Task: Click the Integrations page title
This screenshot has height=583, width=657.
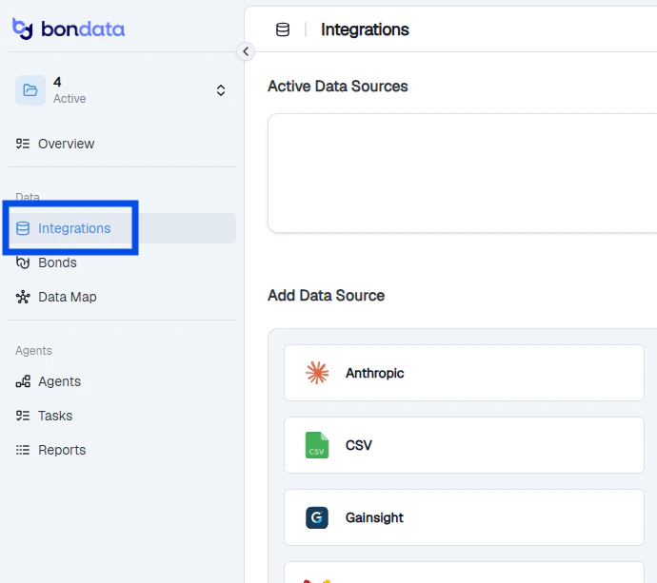Action: coord(365,29)
